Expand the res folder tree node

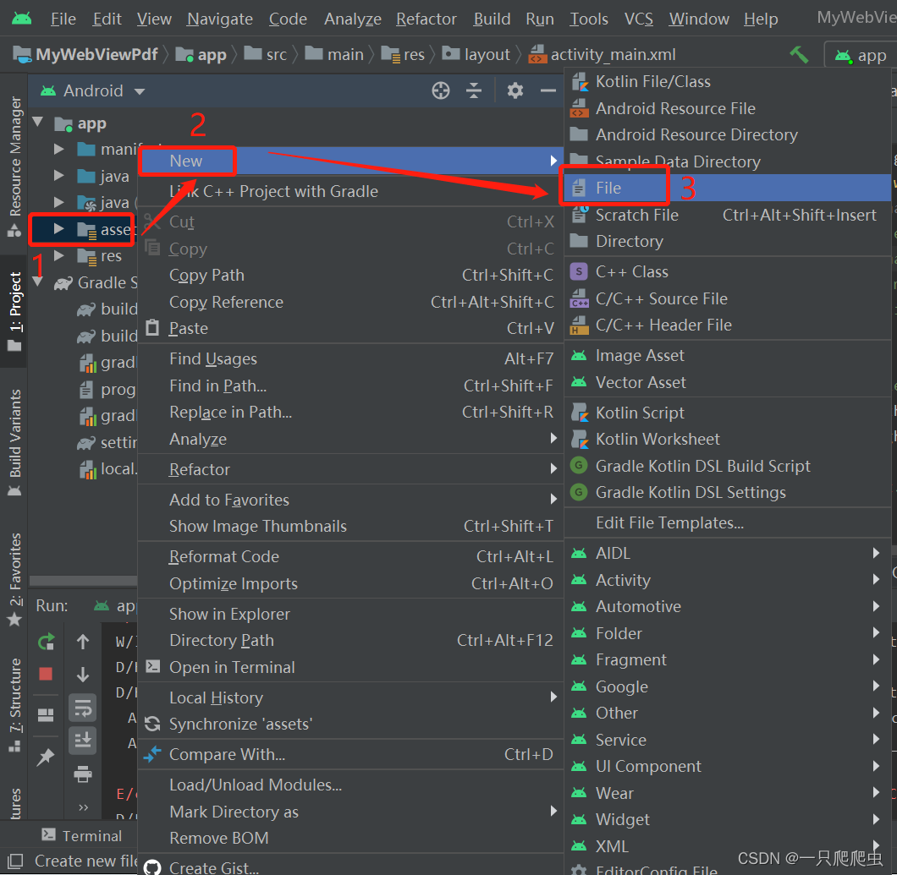pos(58,255)
